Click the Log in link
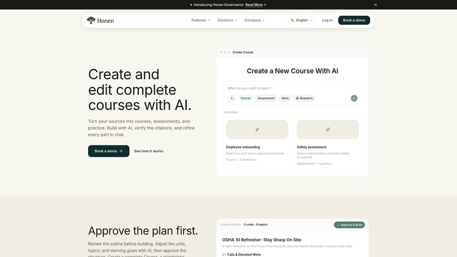457x257 pixels. 327,20
